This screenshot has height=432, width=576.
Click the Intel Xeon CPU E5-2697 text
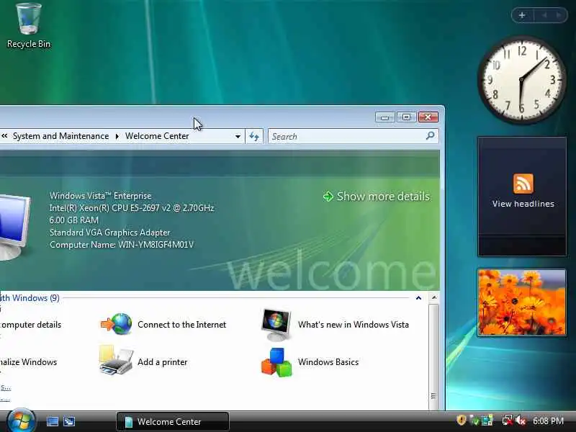(132, 208)
